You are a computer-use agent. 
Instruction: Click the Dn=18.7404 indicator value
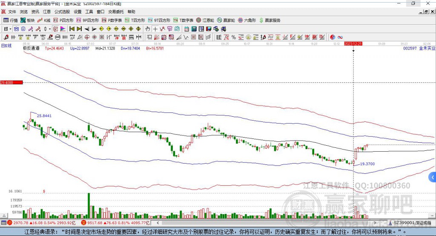tap(130, 48)
